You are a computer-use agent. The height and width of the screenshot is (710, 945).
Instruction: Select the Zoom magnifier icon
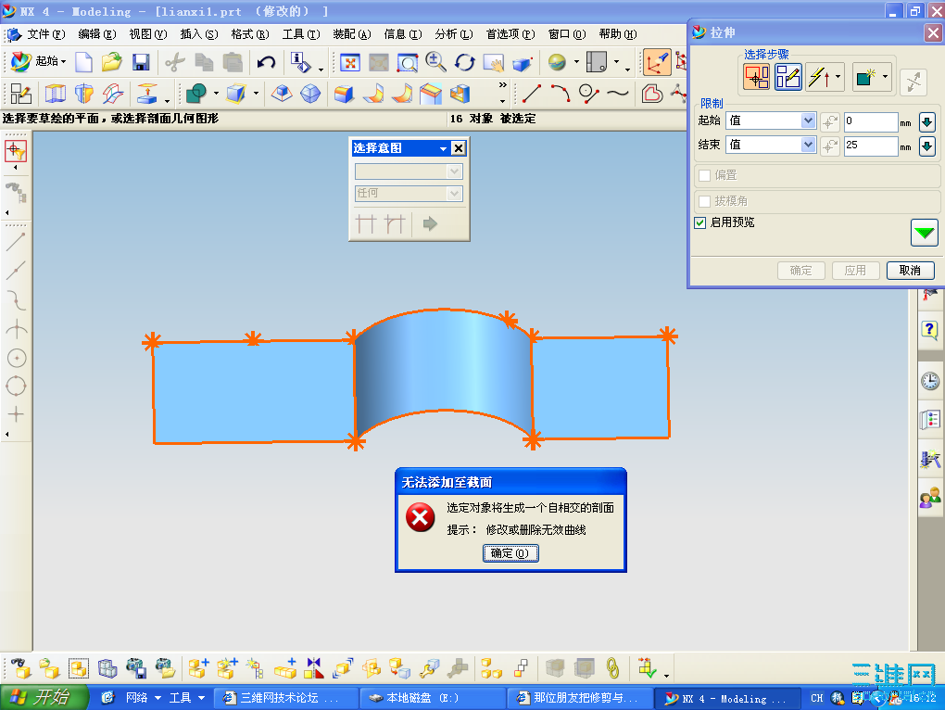pyautogui.click(x=435, y=62)
